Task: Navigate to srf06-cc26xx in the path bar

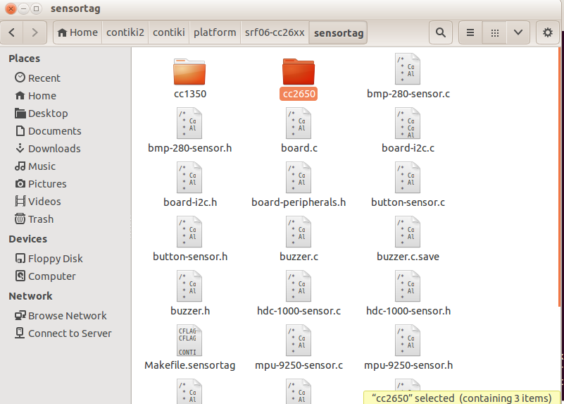Action: [x=275, y=32]
